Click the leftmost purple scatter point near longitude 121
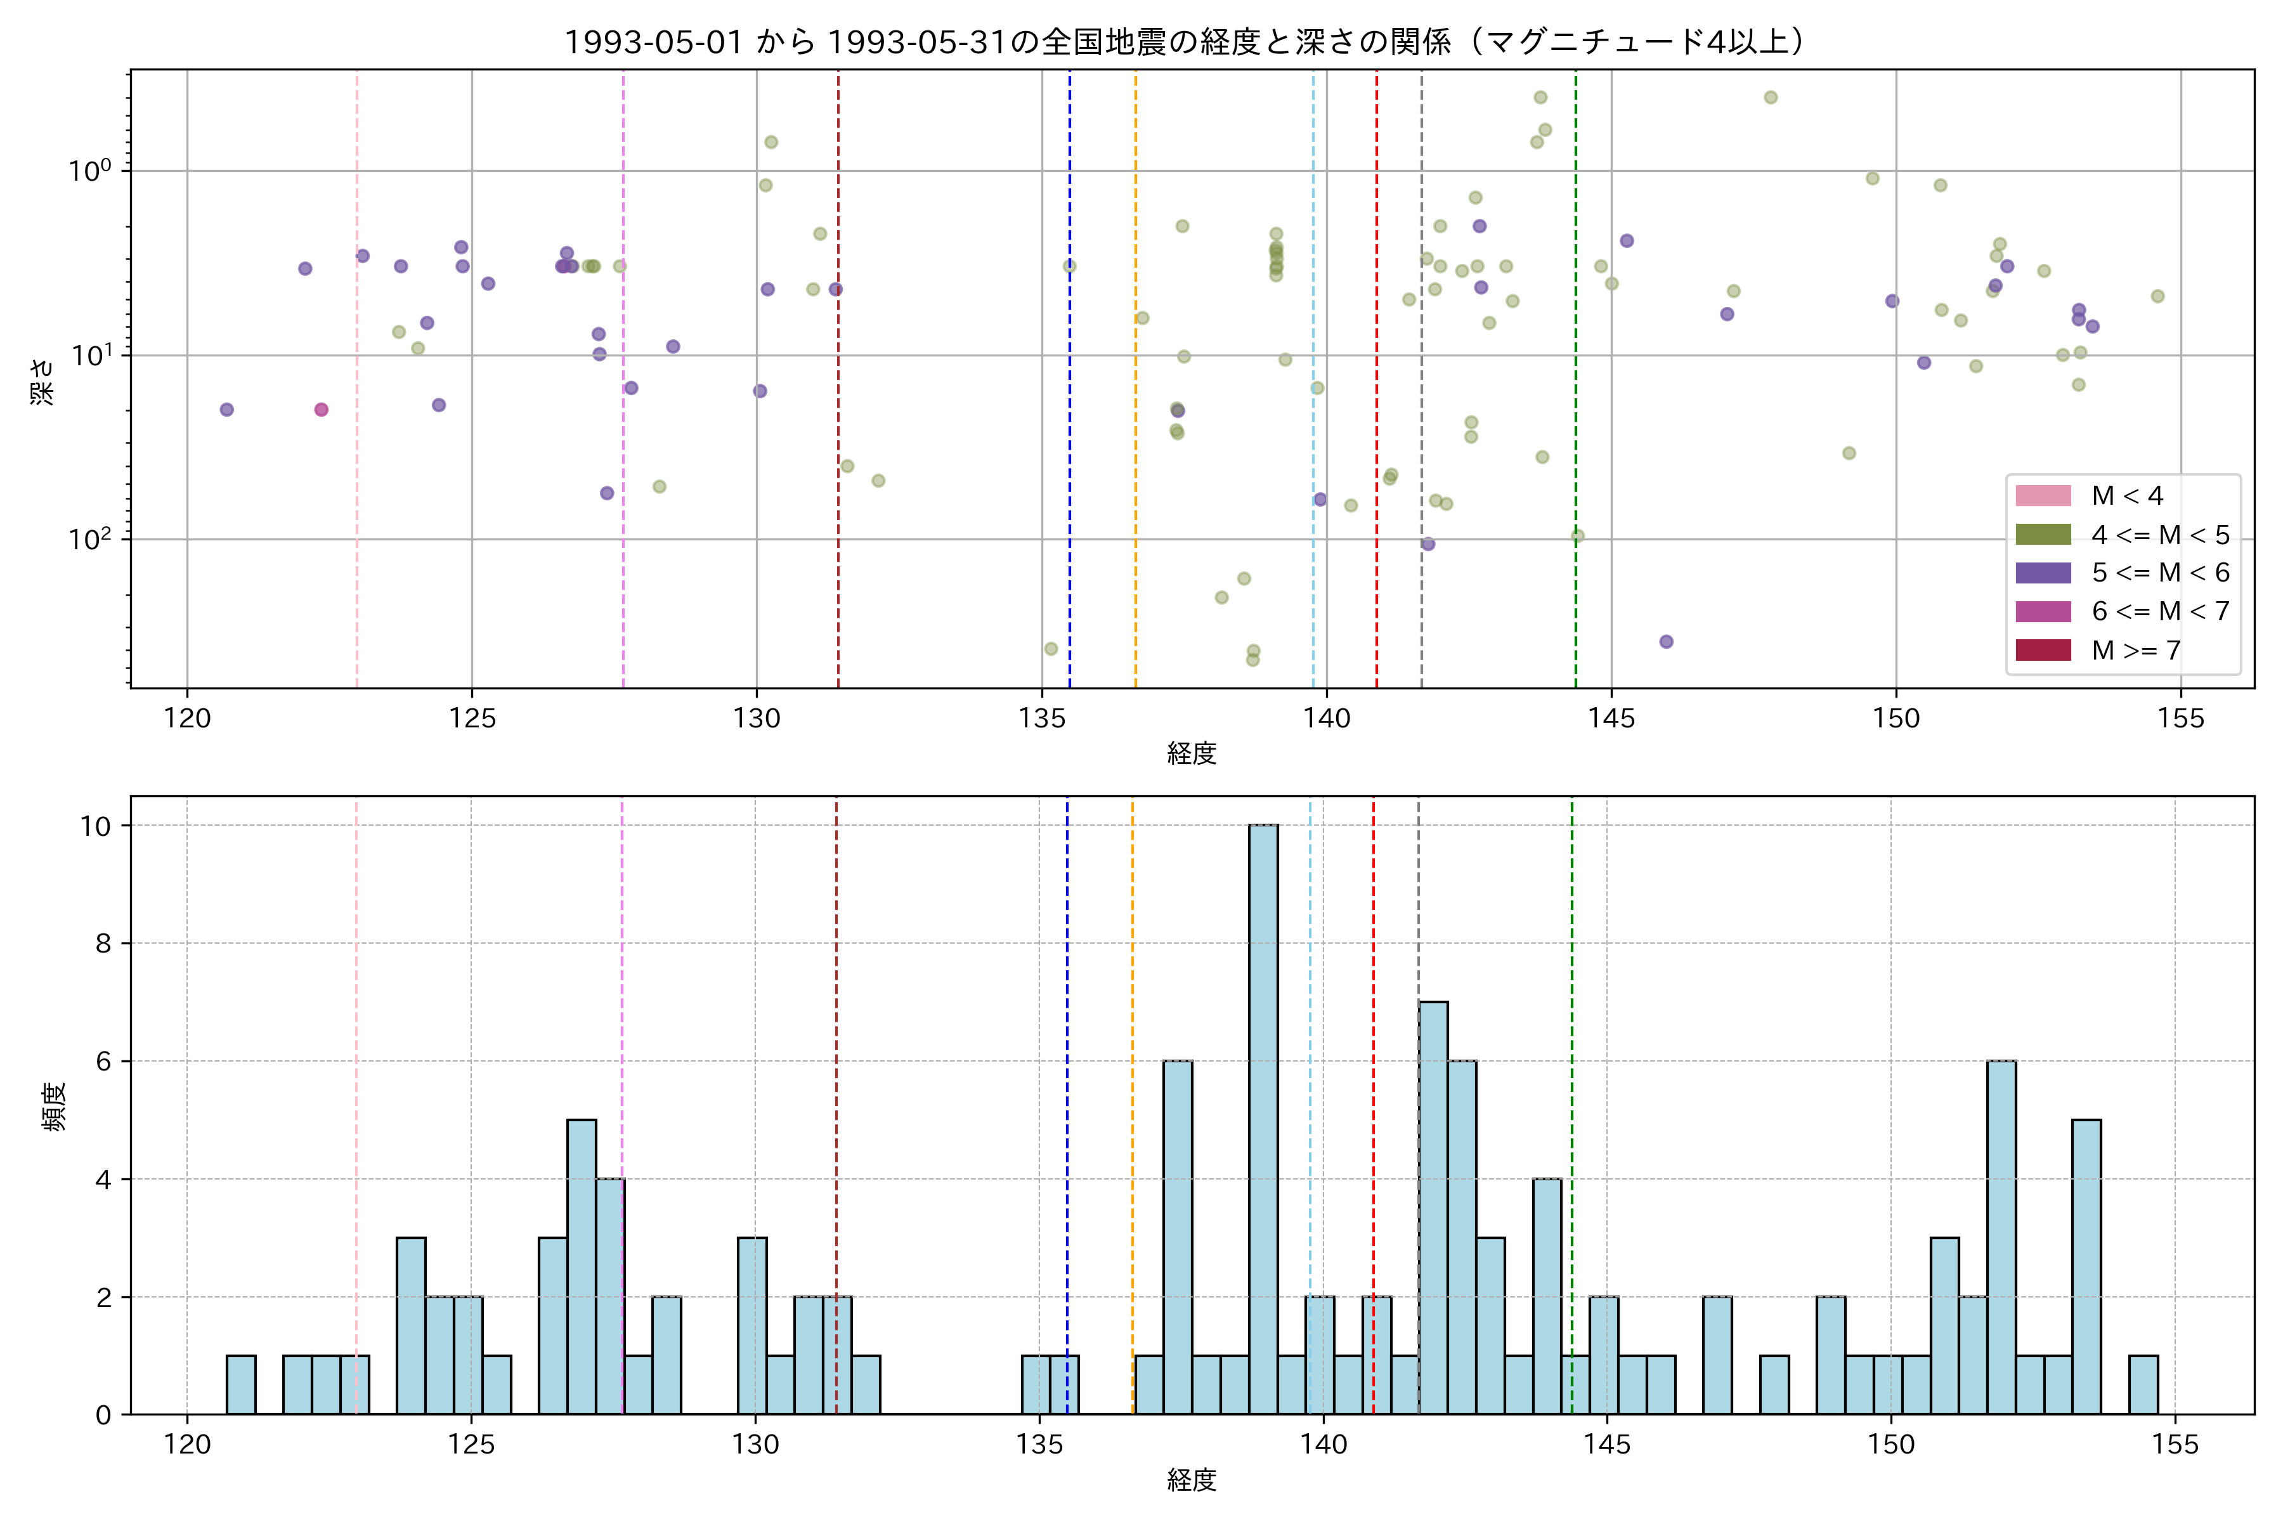 [226, 410]
